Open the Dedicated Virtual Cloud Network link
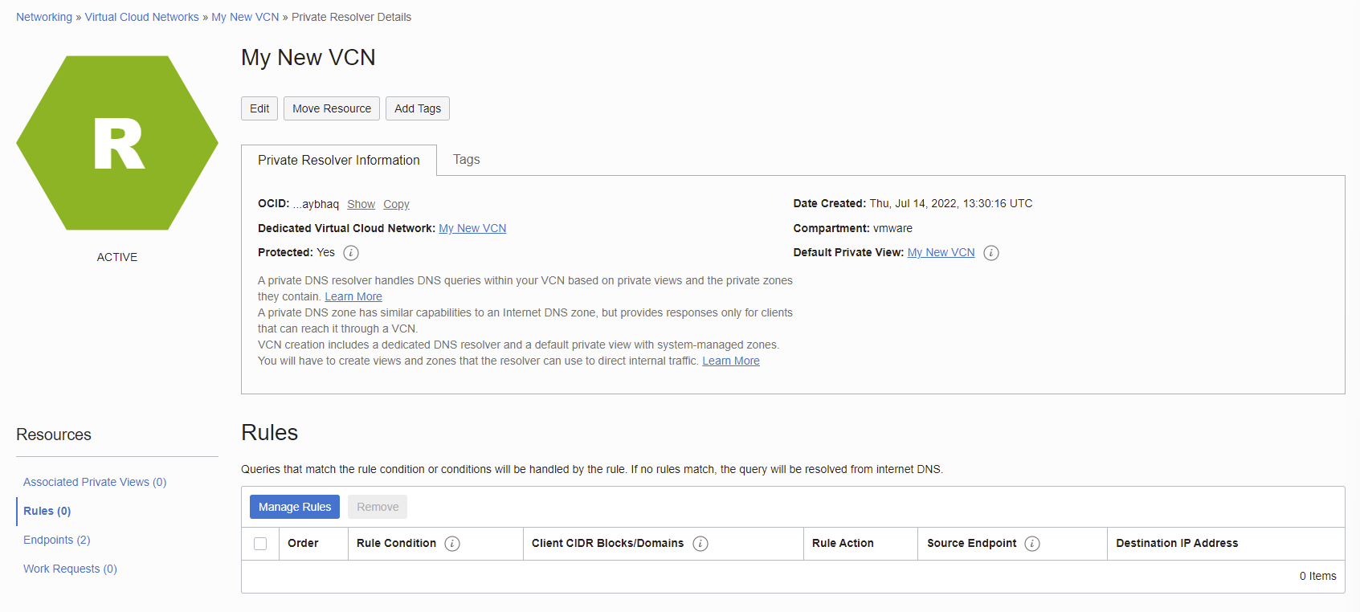 pyautogui.click(x=472, y=229)
